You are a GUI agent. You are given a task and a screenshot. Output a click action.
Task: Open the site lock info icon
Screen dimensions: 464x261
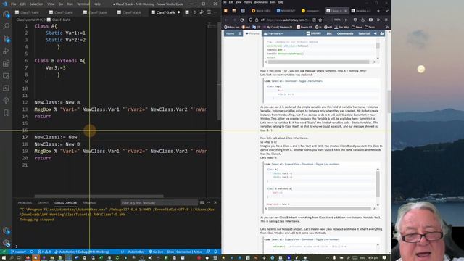pyautogui.click(x=257, y=20)
